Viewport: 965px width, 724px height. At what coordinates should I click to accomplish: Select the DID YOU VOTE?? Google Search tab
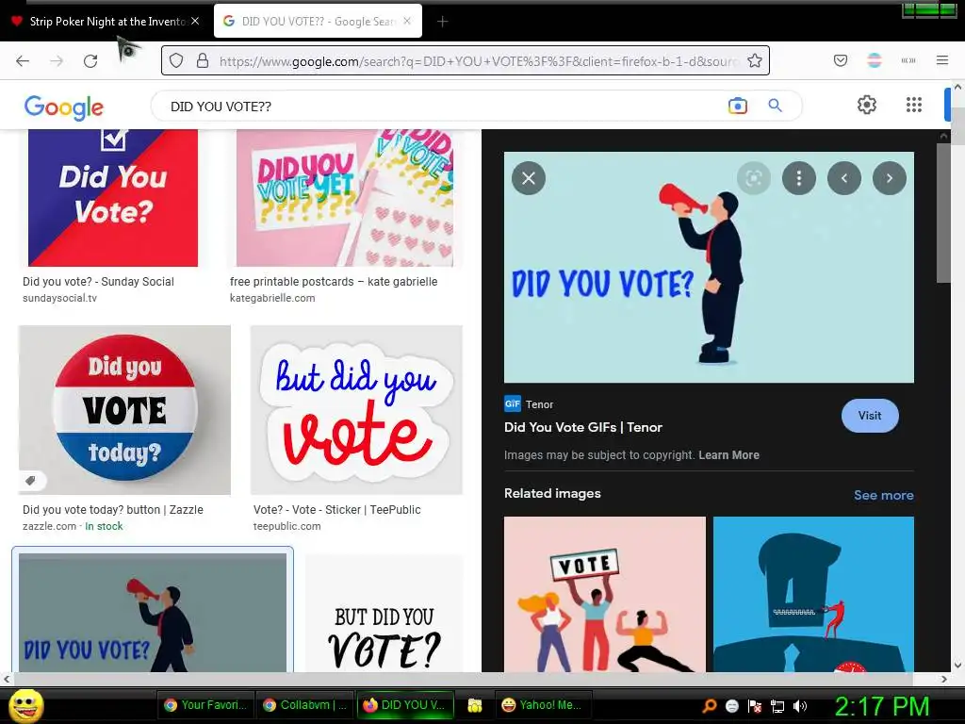point(318,22)
